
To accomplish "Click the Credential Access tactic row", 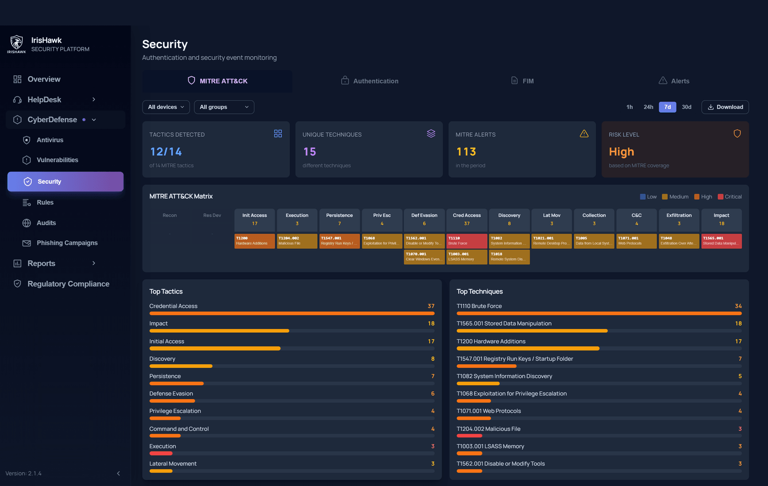I will [292, 309].
